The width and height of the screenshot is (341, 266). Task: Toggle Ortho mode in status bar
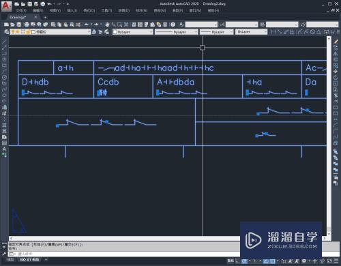point(237,261)
